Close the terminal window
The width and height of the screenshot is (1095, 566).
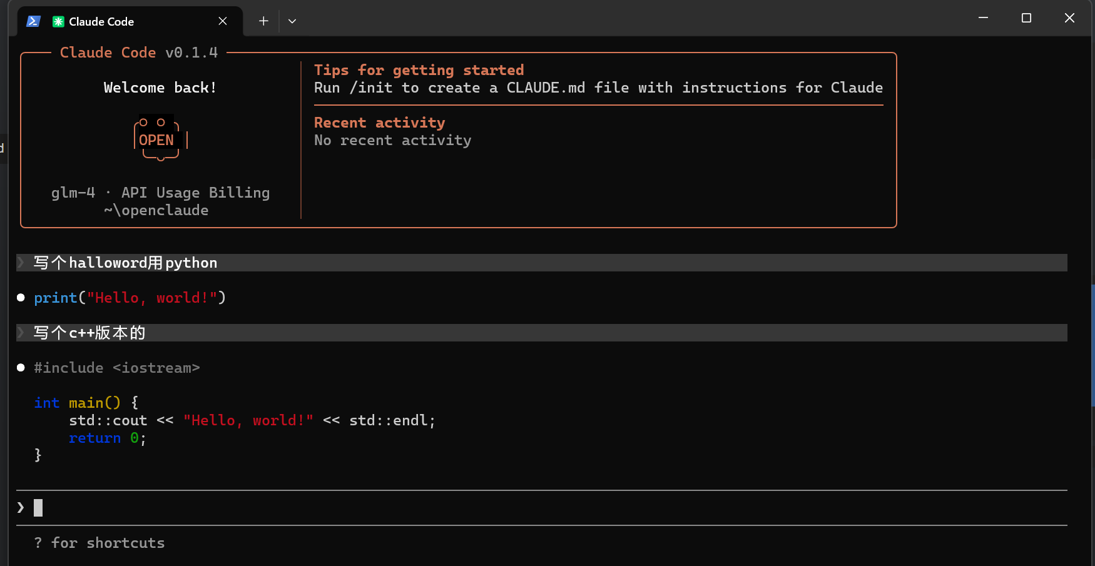click(1069, 18)
